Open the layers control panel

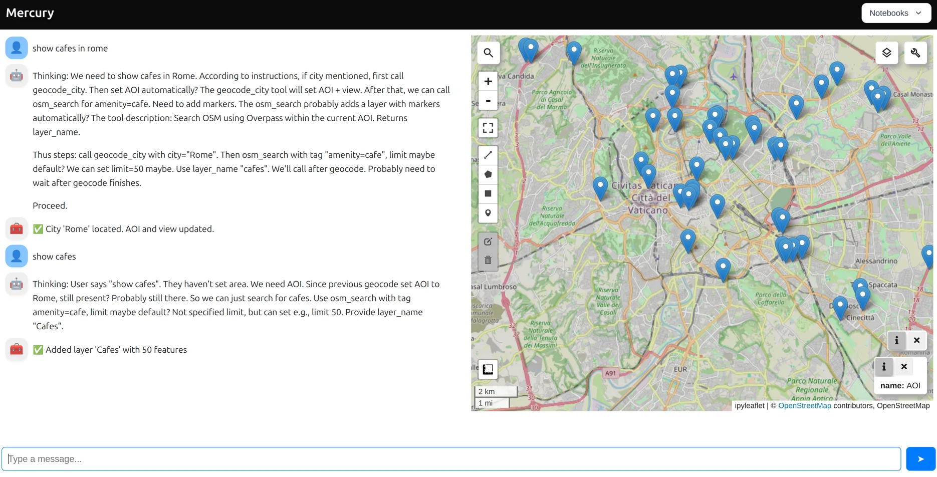[x=886, y=53]
